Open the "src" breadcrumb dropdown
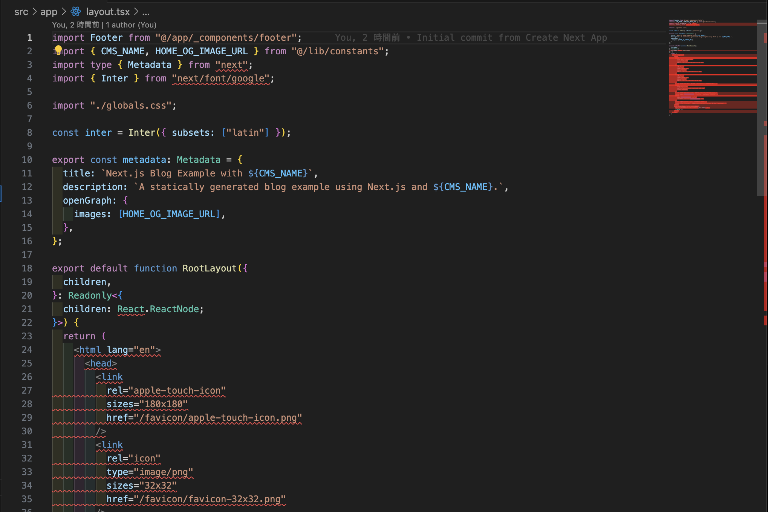The height and width of the screenshot is (512, 768). click(x=21, y=12)
